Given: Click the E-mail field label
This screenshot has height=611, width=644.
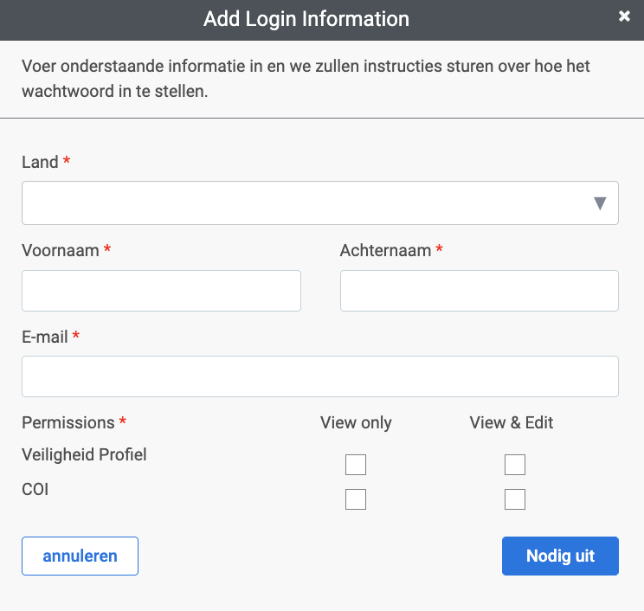Looking at the screenshot, I should 45,338.
